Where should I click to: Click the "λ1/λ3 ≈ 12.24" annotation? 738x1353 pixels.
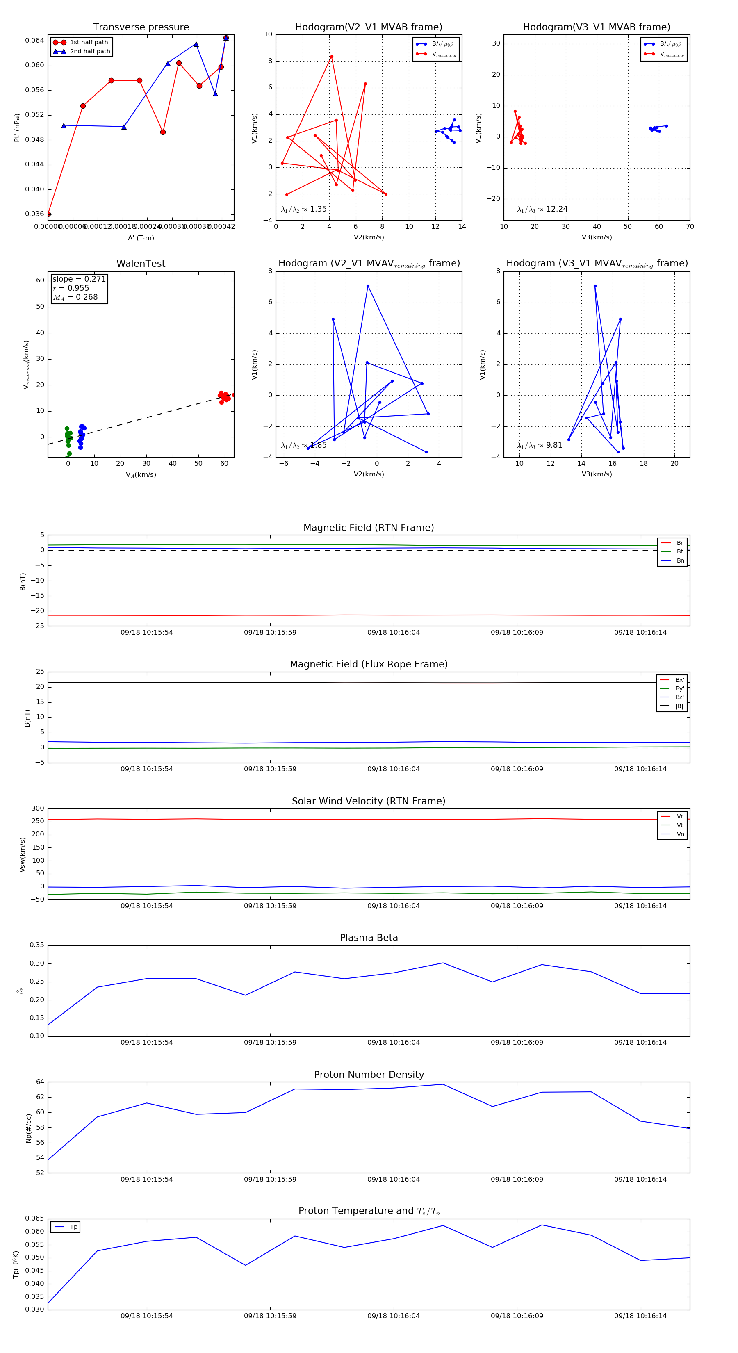coord(542,209)
